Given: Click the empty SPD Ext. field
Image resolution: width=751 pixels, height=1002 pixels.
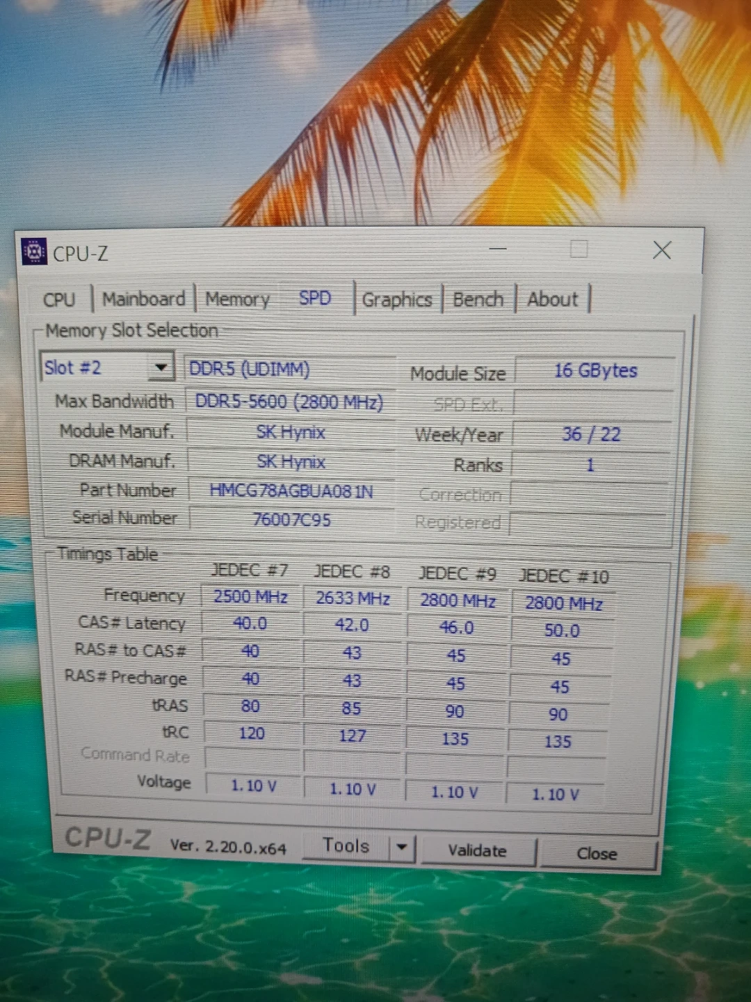Looking at the screenshot, I should click(x=593, y=403).
